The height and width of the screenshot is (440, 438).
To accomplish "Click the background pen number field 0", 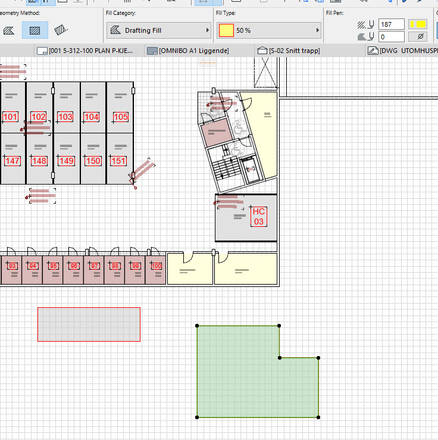I will 391,37.
